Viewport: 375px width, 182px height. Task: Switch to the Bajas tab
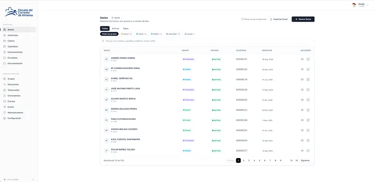coord(126,29)
